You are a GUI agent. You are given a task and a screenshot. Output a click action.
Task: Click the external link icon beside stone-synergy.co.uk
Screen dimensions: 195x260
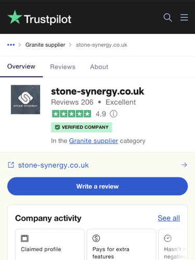(11, 165)
